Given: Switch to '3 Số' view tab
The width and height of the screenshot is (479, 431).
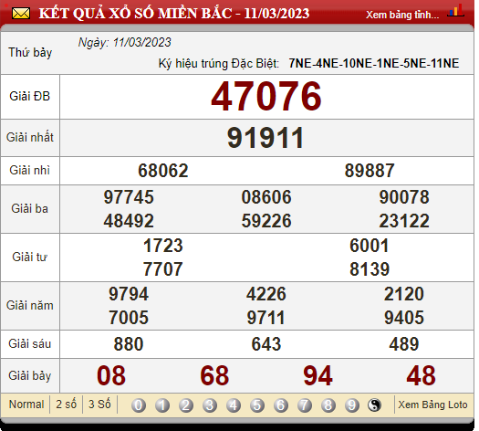Looking at the screenshot, I should point(99,405).
